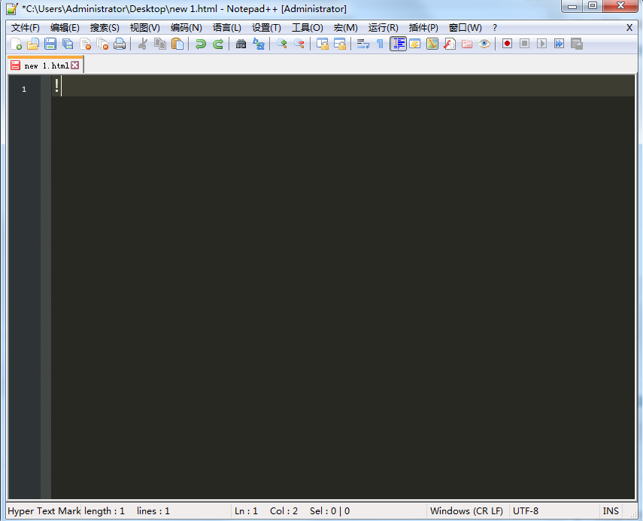Viewport: 643px width, 521px height.
Task: Stop macro recording
Action: tap(524, 44)
